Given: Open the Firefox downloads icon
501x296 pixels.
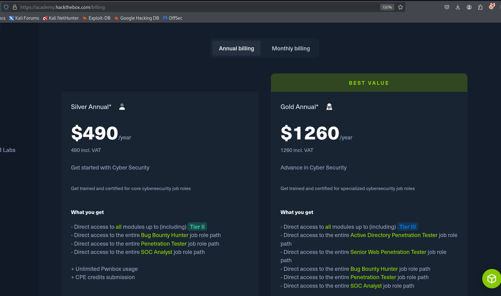Looking at the screenshot, I should (x=458, y=7).
